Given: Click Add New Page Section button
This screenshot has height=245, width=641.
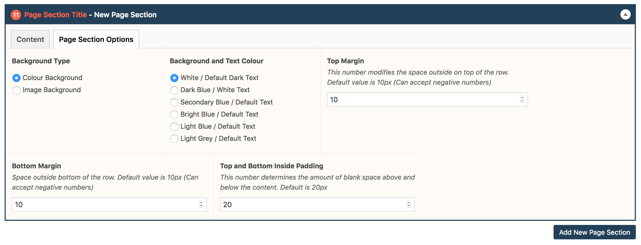Looking at the screenshot, I should tap(594, 232).
